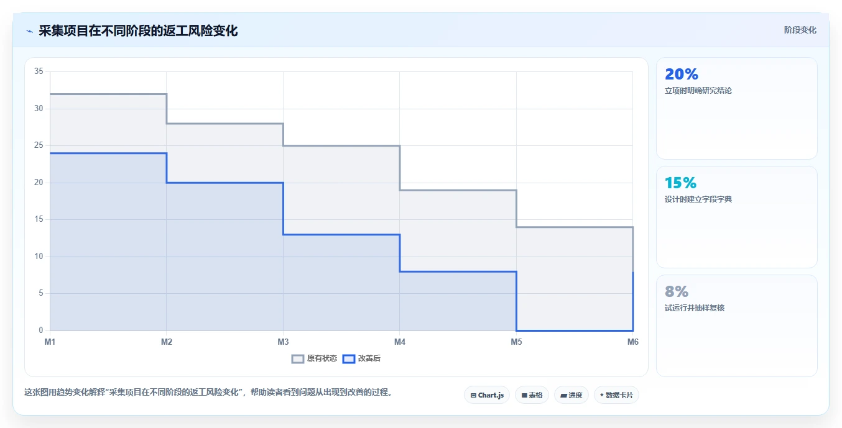The height and width of the screenshot is (428, 842).
Task: Click the icon inside the 进度 chip
Action: point(563,395)
